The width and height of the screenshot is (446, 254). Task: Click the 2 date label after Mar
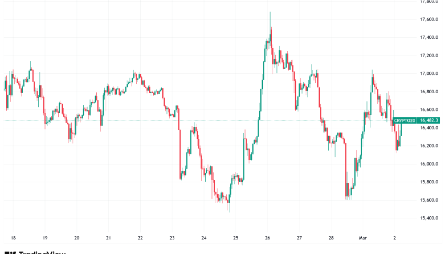(394, 237)
